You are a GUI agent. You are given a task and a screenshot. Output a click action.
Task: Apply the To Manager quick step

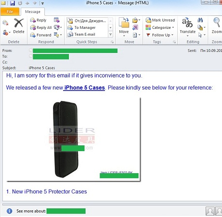[x=81, y=27]
